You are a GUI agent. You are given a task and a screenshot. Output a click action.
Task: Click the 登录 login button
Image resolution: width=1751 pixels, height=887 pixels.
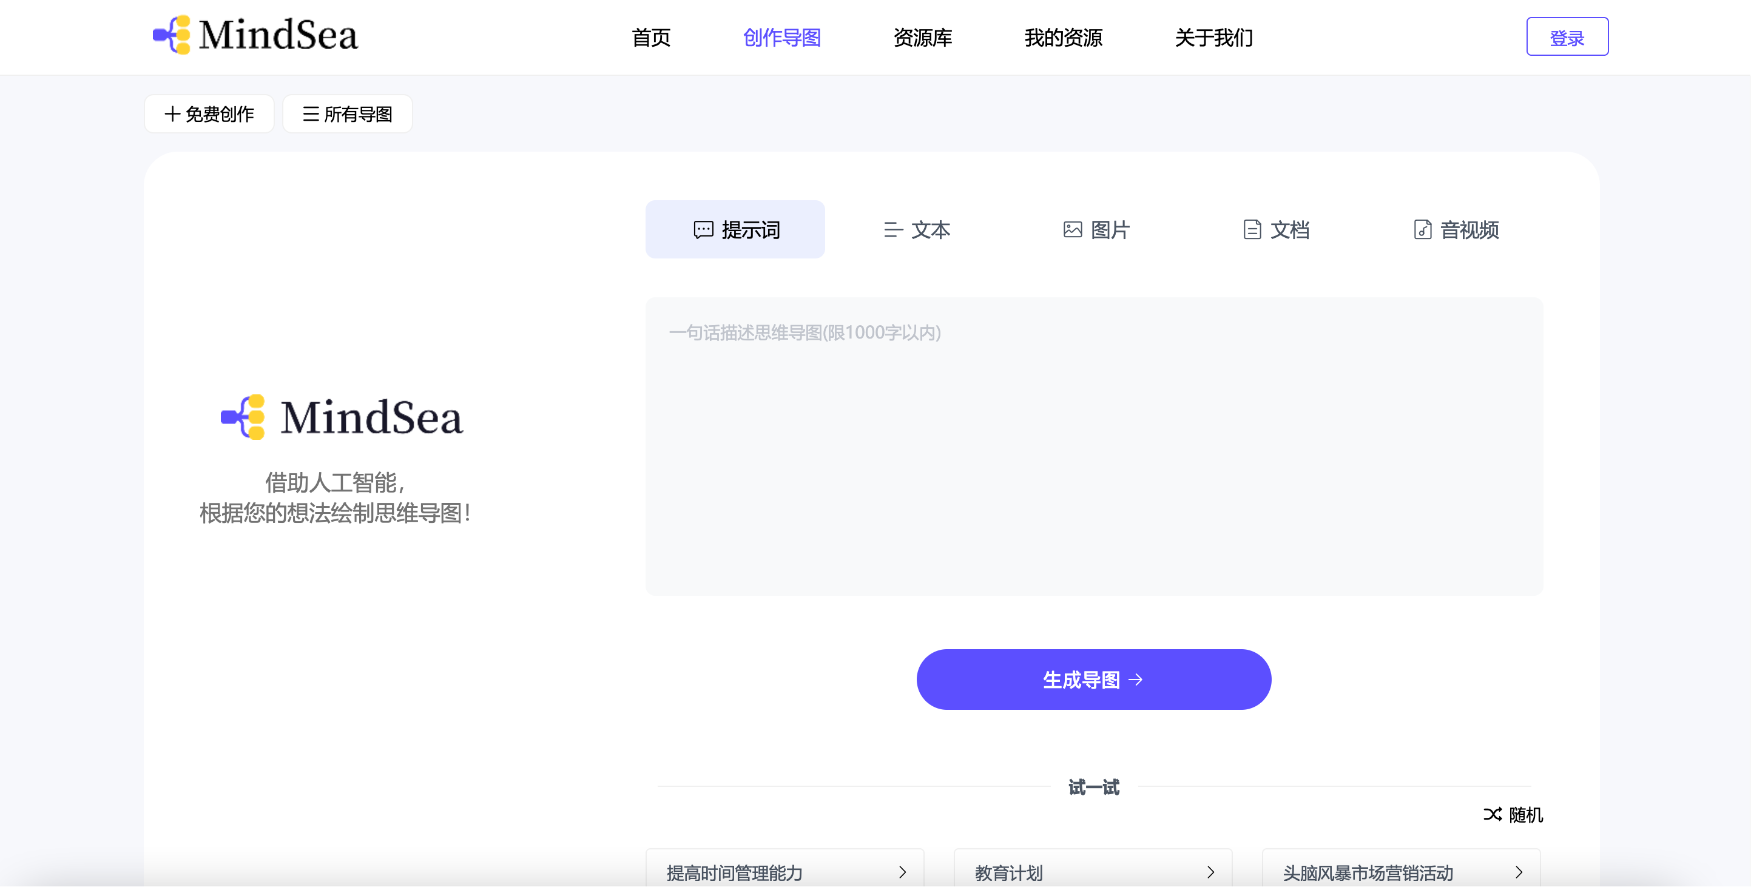coord(1567,38)
